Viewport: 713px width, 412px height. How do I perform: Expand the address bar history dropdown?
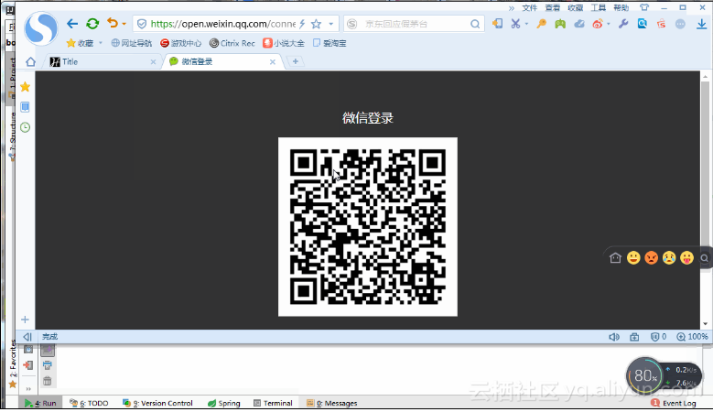point(331,24)
